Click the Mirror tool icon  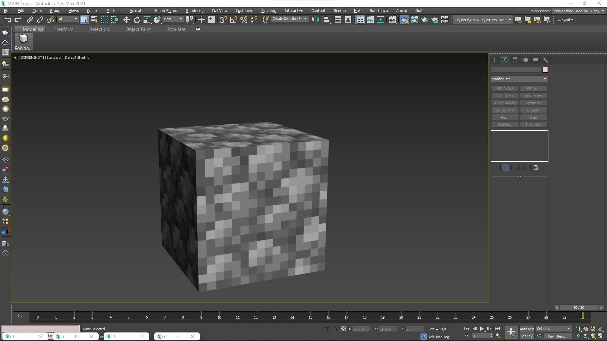tap(315, 20)
